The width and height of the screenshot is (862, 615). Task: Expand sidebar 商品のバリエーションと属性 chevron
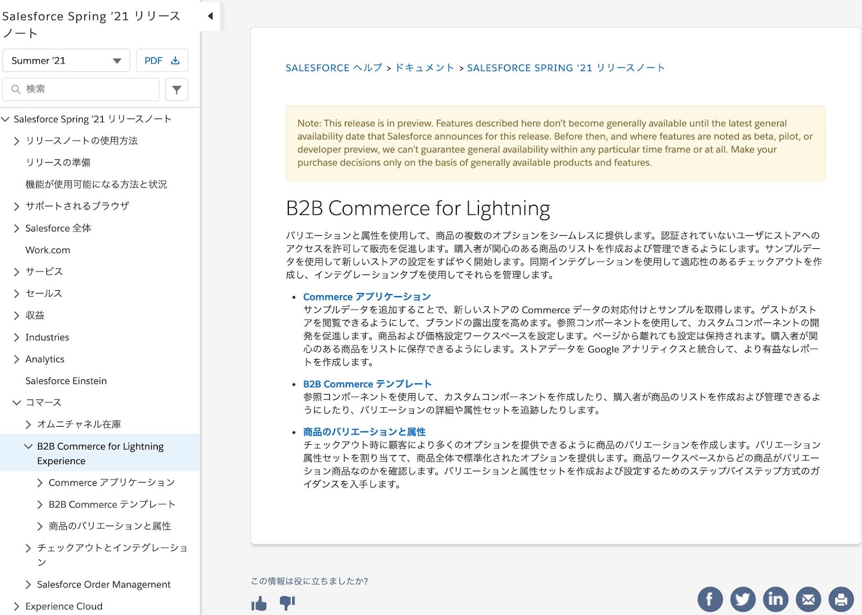tap(40, 526)
